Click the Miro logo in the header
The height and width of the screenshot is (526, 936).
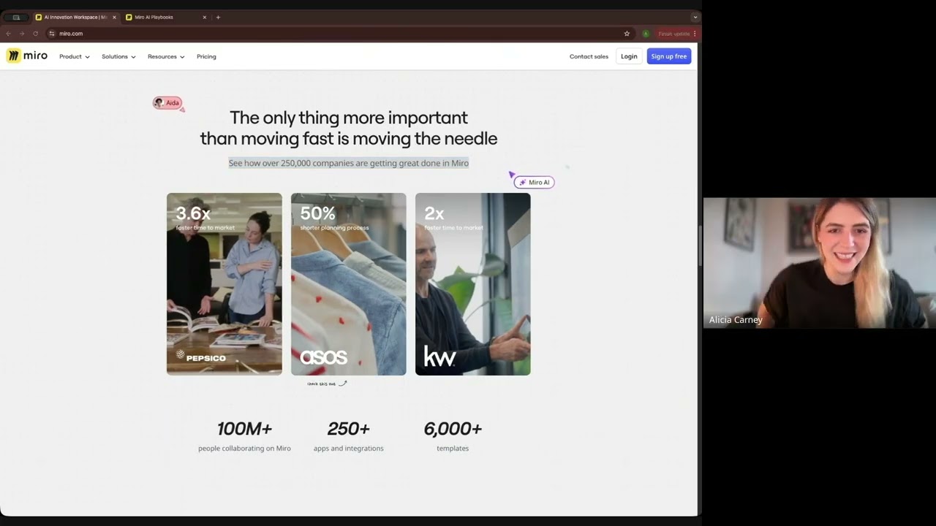pyautogui.click(x=27, y=56)
